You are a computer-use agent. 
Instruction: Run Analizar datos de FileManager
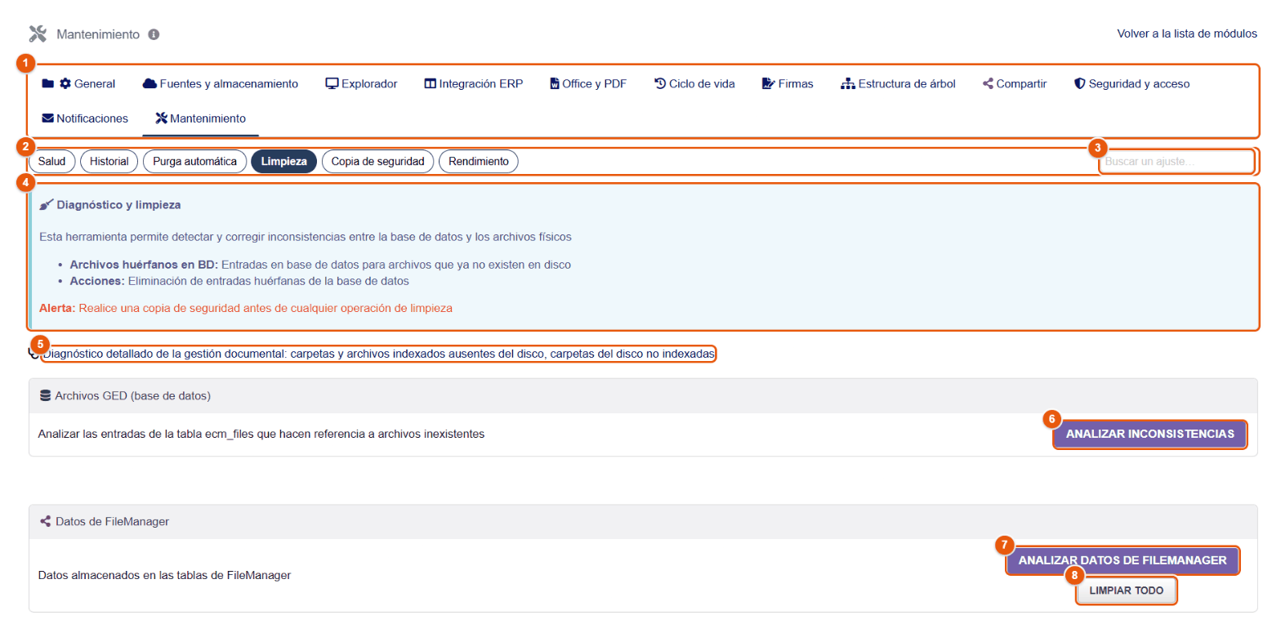[1123, 560]
